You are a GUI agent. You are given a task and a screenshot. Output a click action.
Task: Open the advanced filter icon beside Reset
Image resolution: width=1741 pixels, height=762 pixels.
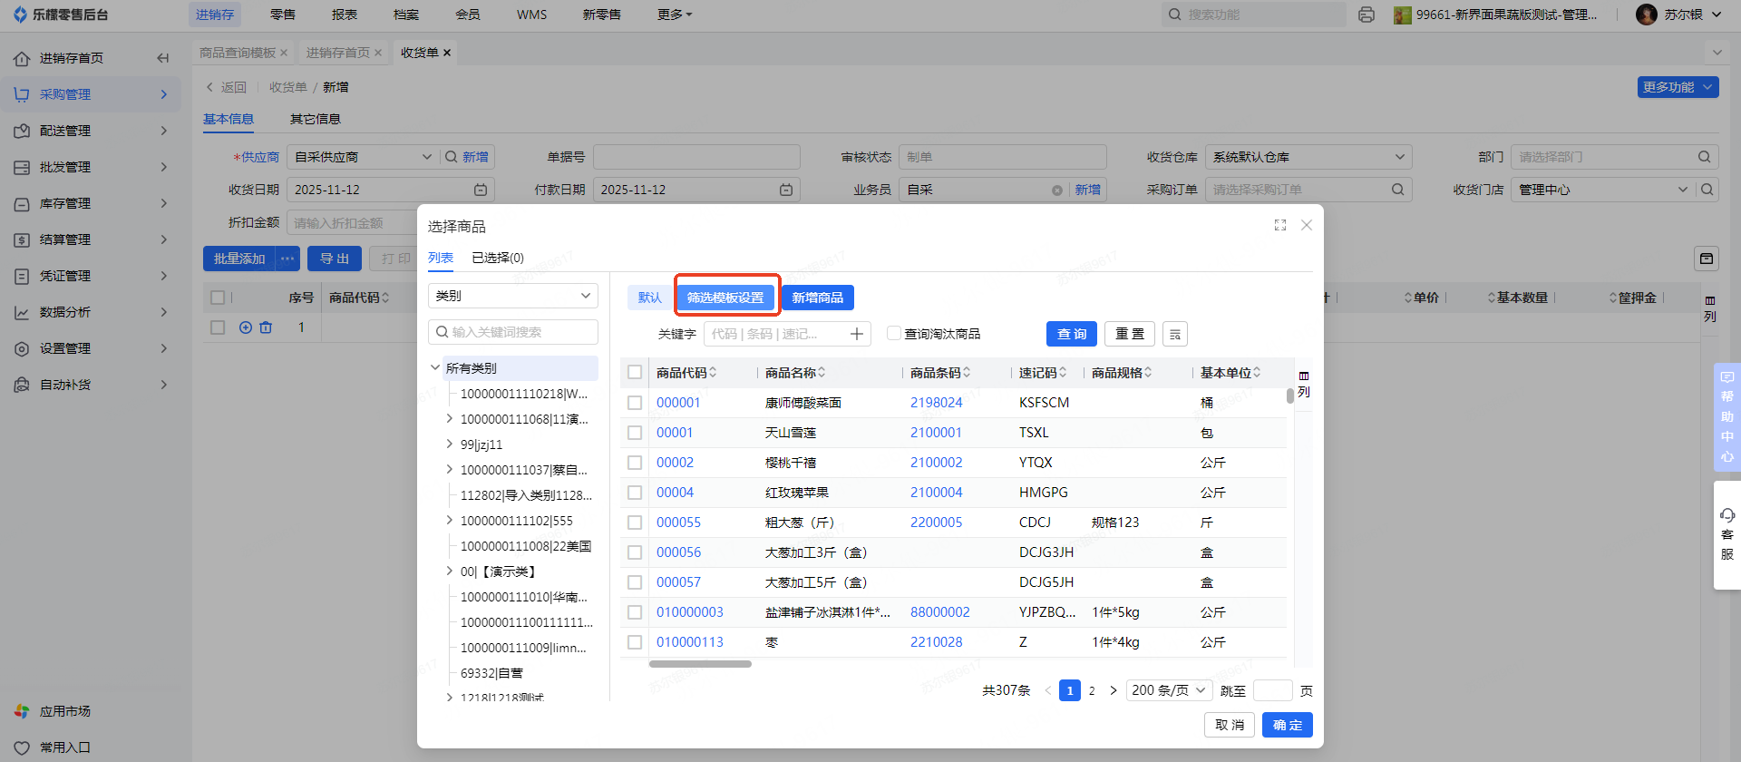[x=1174, y=334]
